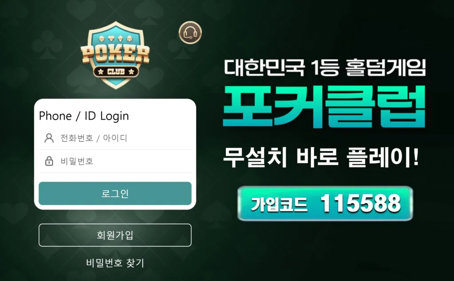Click the card suit symbols on shield
Screen dimensions: 454x281
point(116,38)
